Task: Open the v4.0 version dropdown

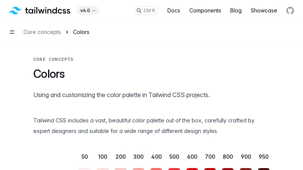Action: 88,11
